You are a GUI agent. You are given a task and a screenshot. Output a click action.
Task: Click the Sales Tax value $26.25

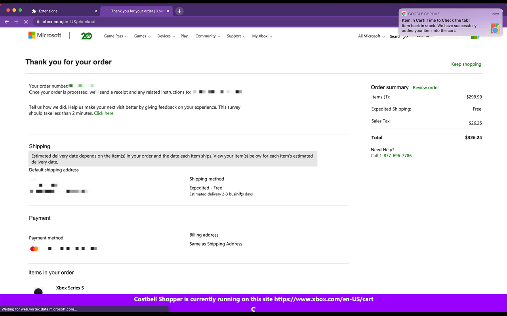475,123
